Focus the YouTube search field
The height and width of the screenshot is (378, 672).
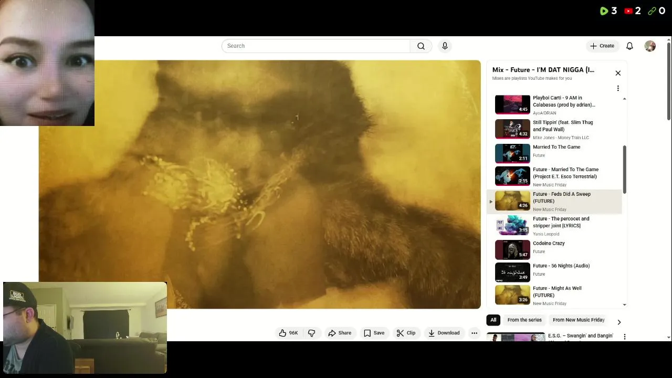(x=316, y=46)
